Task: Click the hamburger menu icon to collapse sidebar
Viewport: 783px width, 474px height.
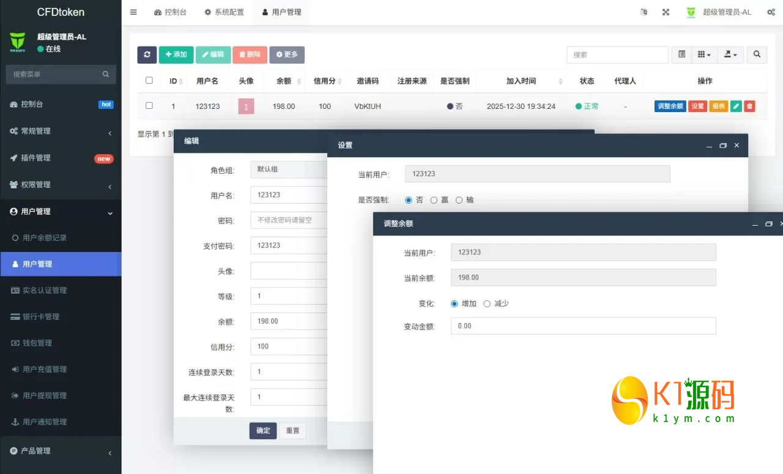Action: [133, 12]
